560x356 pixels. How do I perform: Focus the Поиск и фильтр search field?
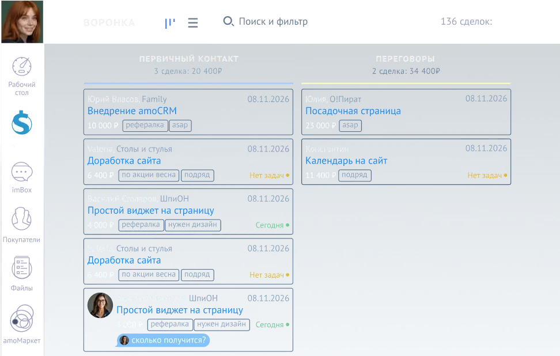pos(273,21)
